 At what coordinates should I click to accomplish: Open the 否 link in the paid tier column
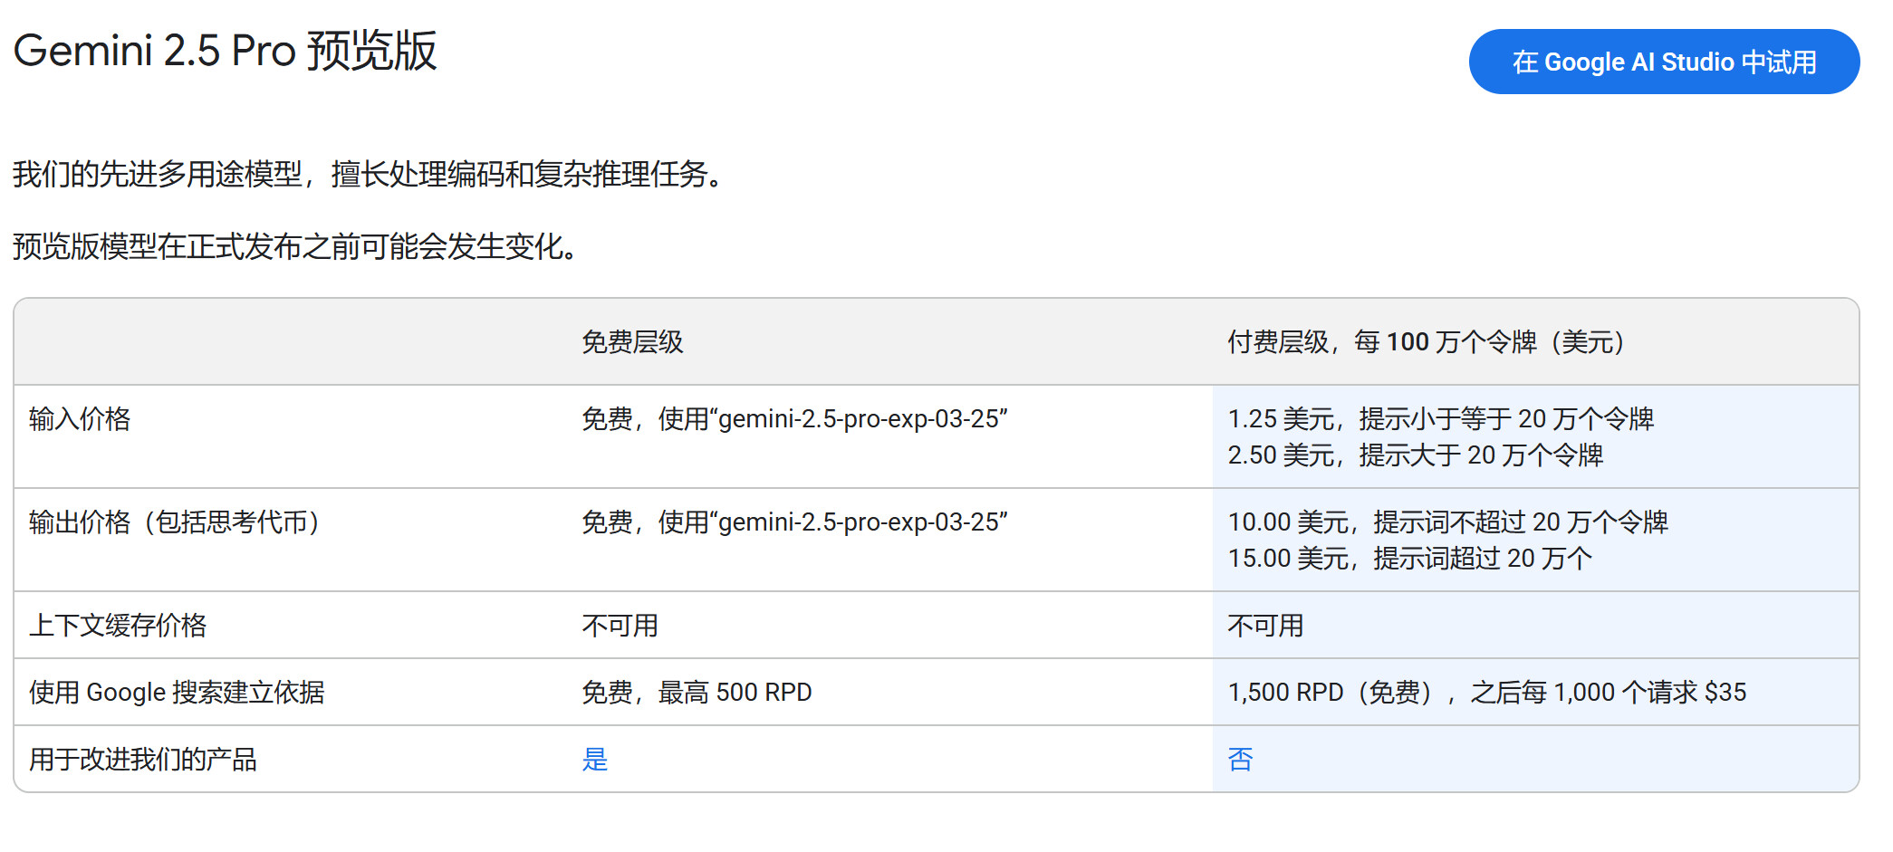click(1240, 759)
